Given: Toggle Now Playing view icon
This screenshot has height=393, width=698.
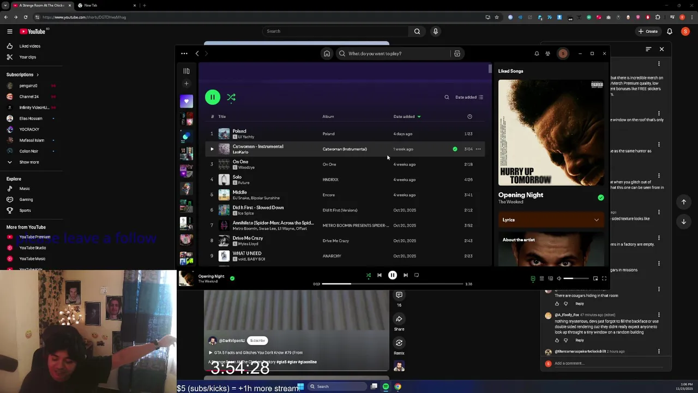Looking at the screenshot, I should [x=533, y=278].
